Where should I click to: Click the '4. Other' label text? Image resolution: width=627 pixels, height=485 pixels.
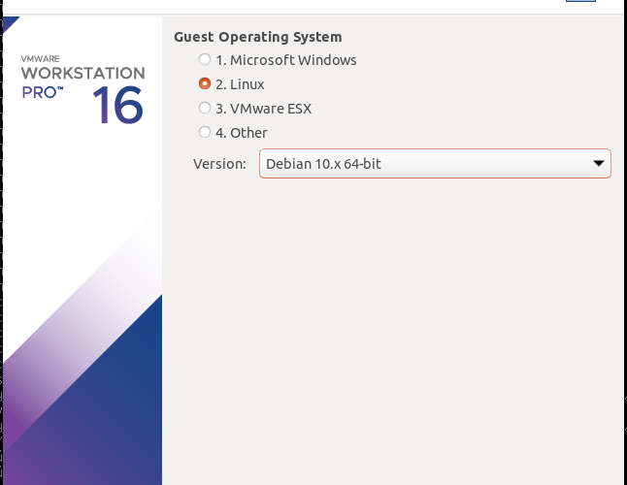tap(242, 133)
